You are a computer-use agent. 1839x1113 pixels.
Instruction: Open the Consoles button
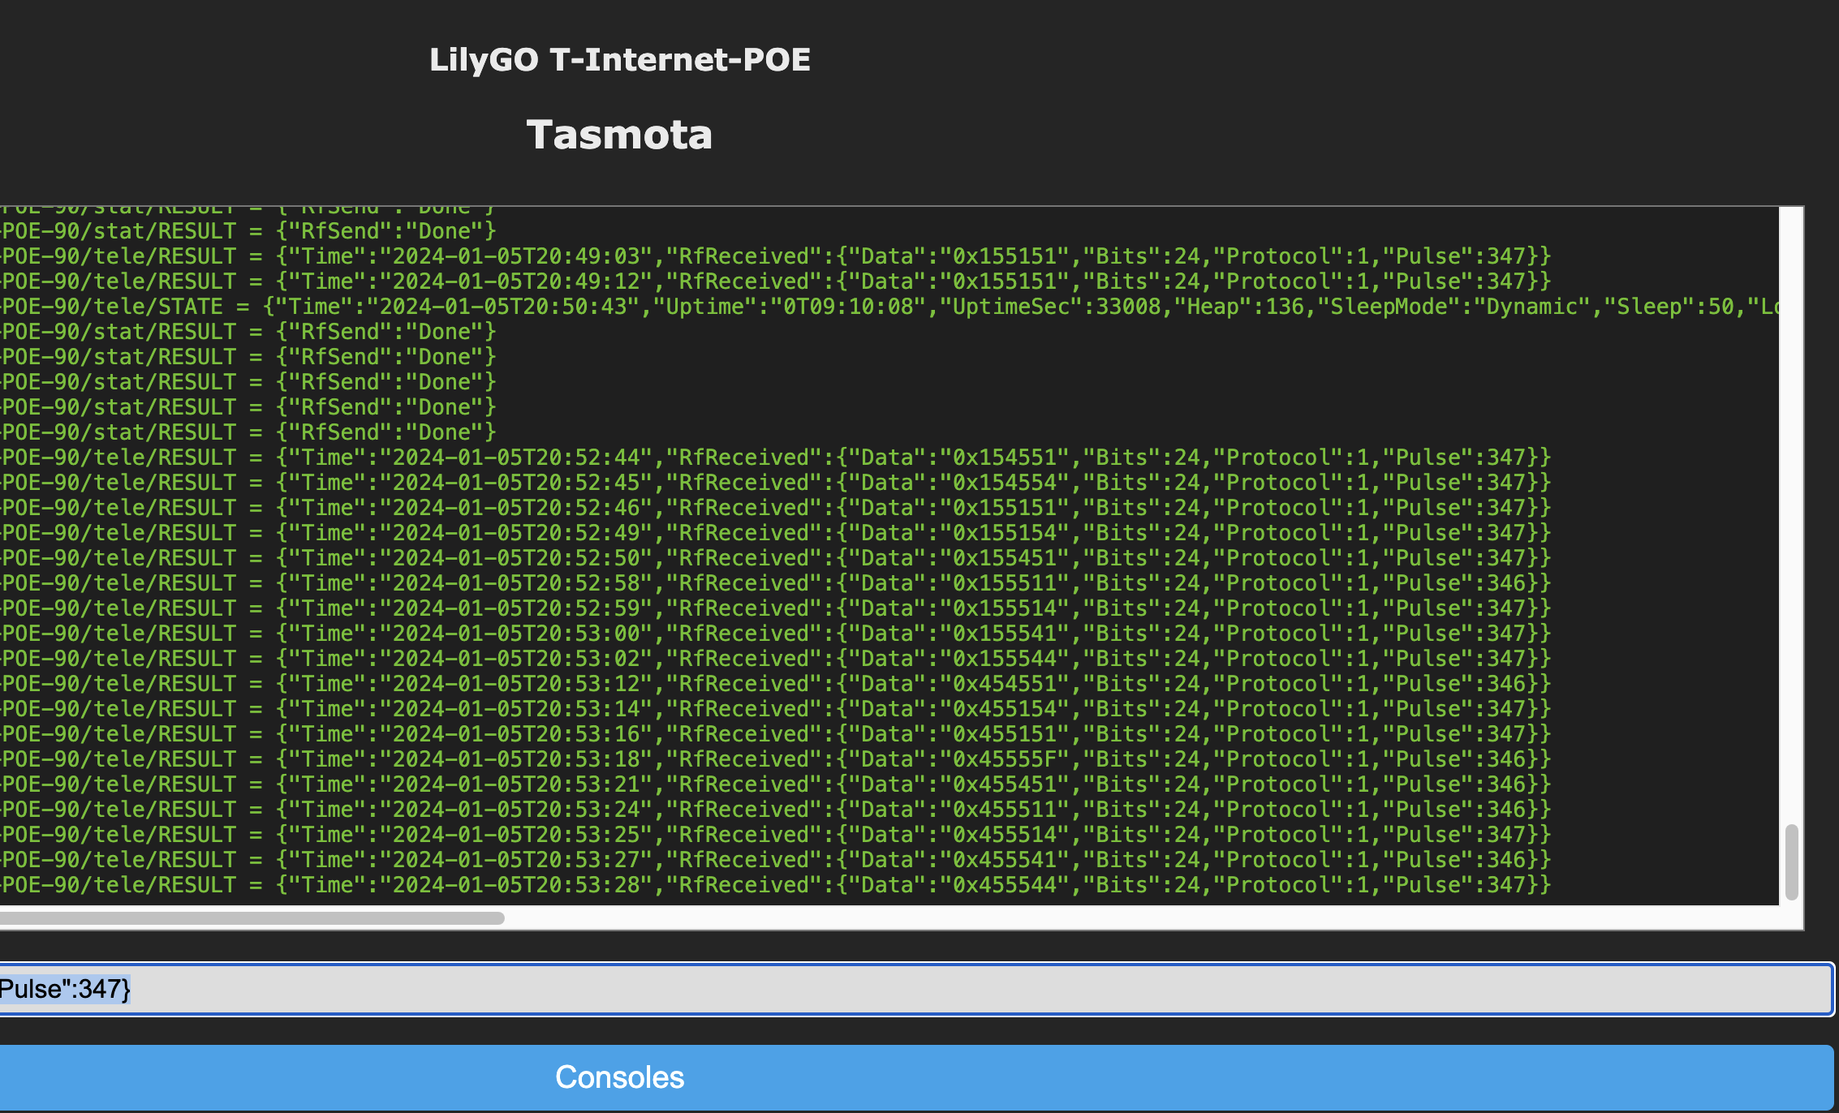tap(916, 1077)
